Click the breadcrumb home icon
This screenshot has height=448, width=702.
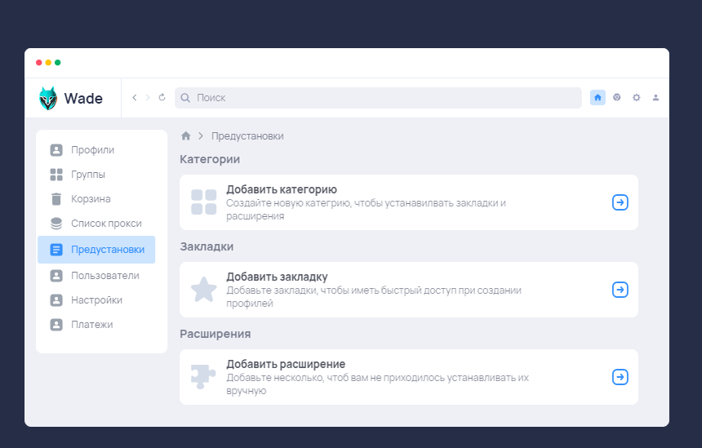coord(186,135)
